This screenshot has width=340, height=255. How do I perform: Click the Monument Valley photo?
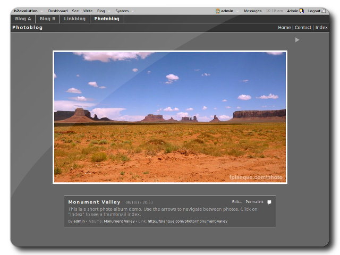pyautogui.click(x=169, y=117)
